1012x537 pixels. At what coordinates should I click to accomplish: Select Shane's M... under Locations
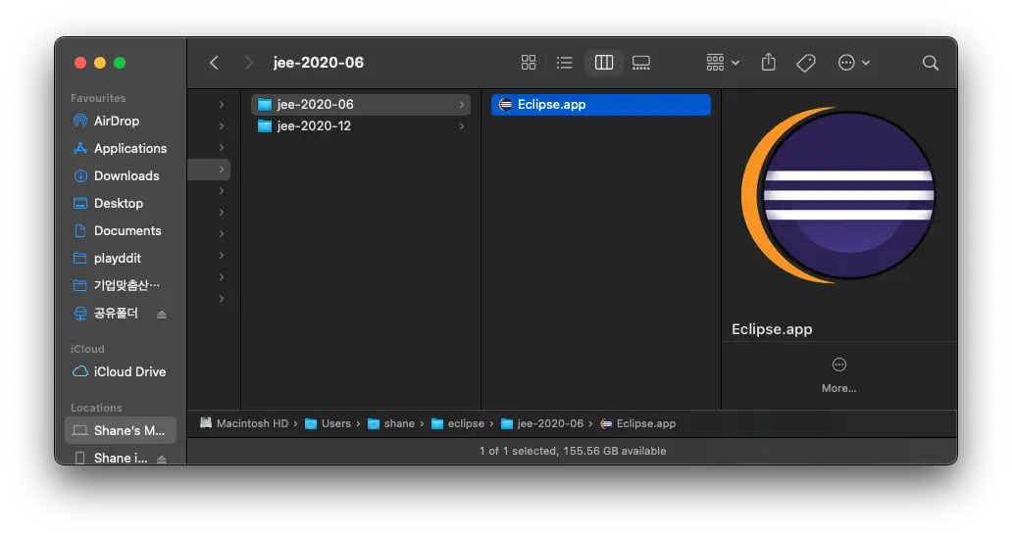tap(121, 430)
